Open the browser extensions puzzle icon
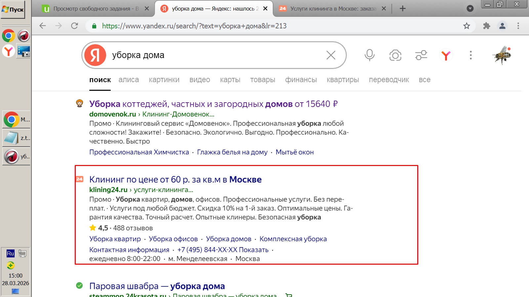The width and height of the screenshot is (529, 297). click(486, 26)
